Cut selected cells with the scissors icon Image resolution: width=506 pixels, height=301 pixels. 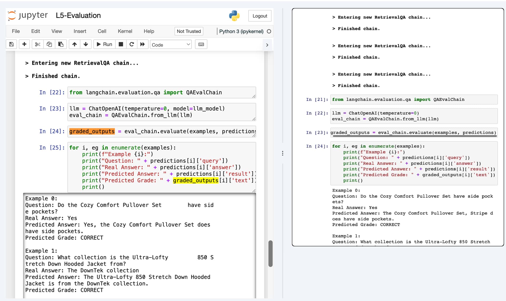(37, 44)
